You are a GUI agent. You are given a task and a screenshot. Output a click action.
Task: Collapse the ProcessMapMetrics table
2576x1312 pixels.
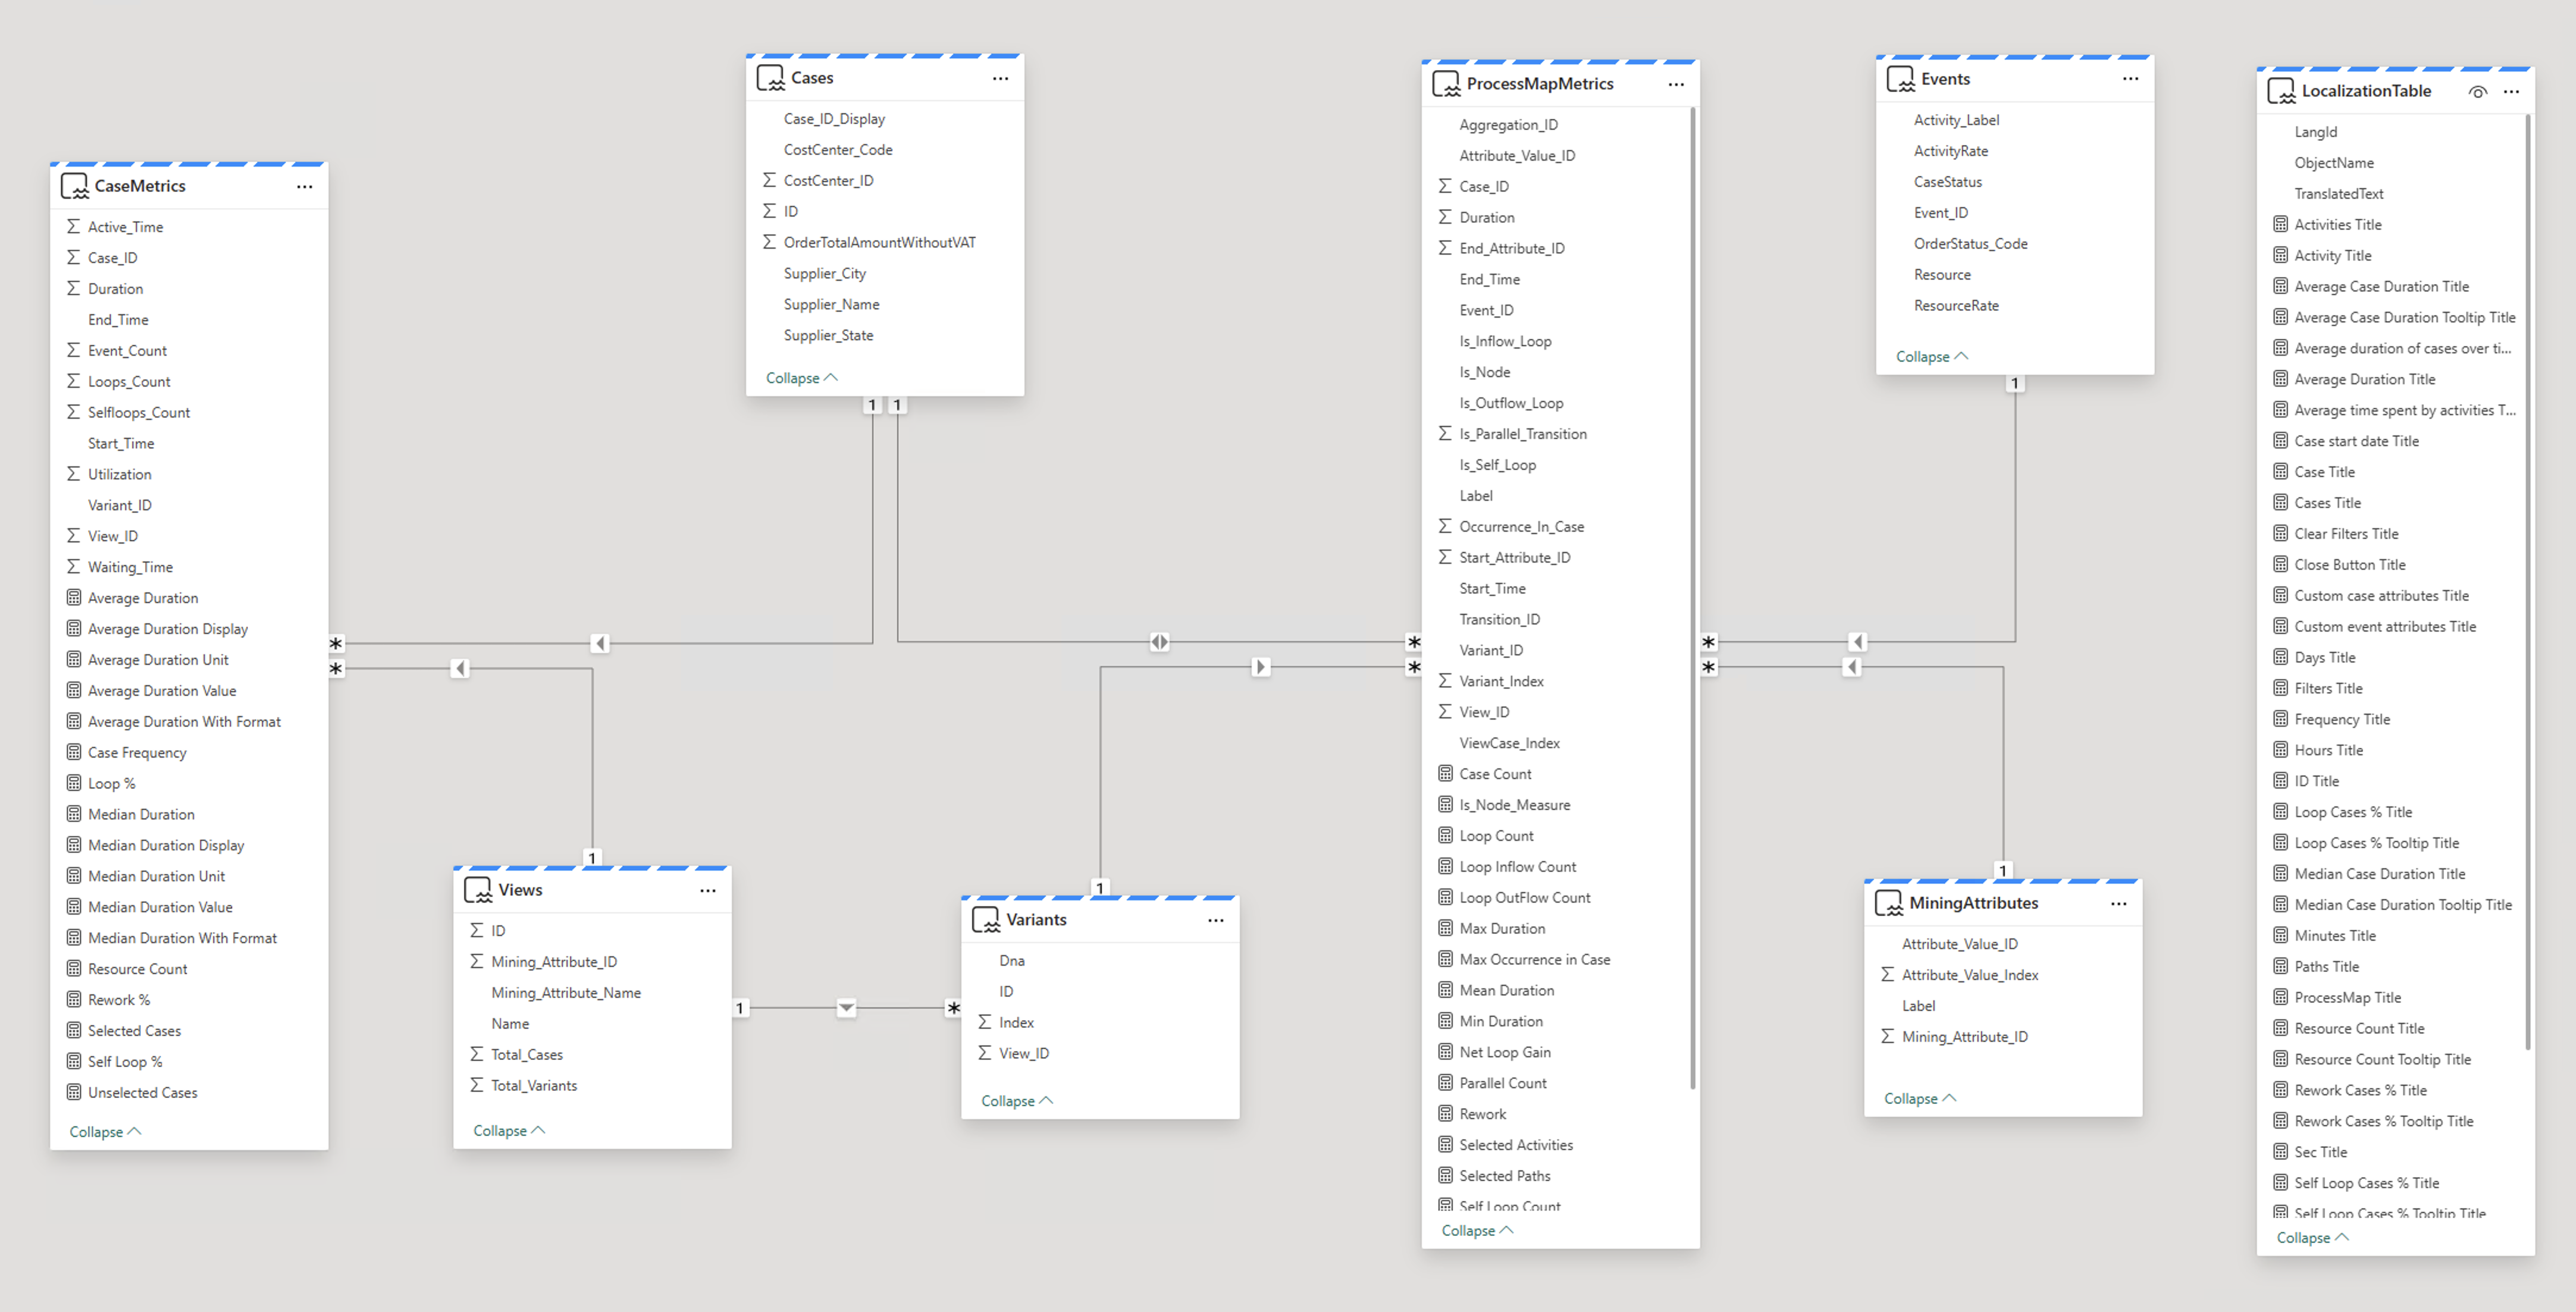click(1477, 1231)
